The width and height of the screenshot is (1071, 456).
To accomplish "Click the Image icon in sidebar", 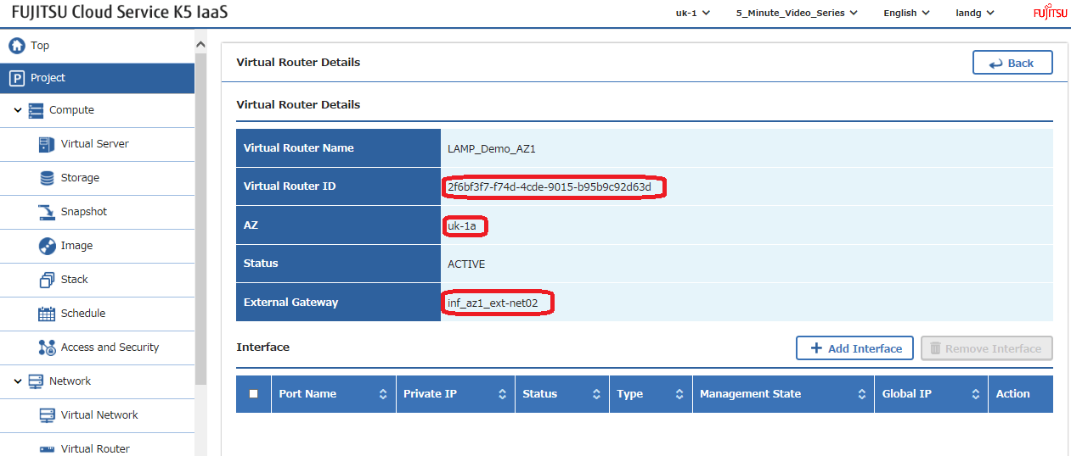I will tap(47, 246).
